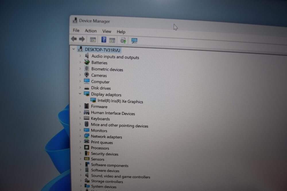Expand the Biometric devices category
This screenshot has height=191, width=287.
80,68
